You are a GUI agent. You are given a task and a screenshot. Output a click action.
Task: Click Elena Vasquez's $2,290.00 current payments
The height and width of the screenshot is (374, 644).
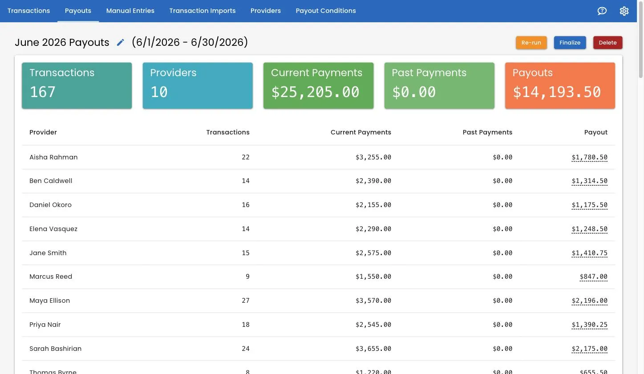[x=373, y=229]
